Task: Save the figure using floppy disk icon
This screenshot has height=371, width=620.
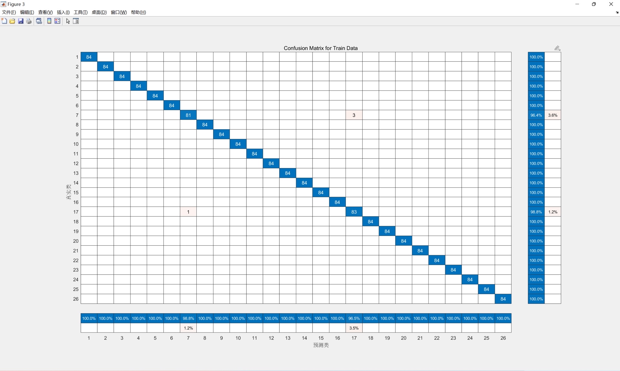Action: [21, 21]
